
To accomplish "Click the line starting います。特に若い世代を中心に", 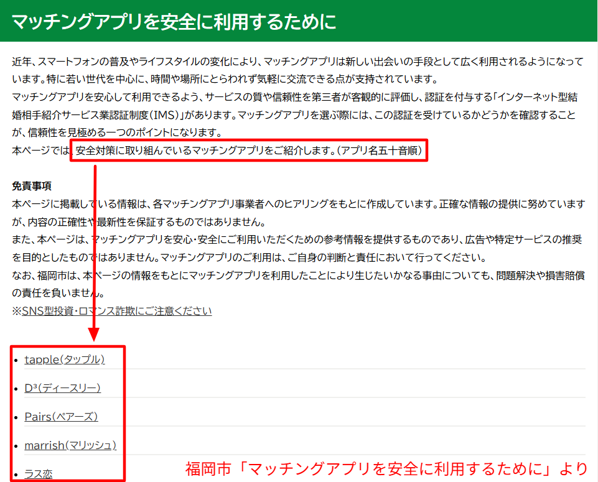I will click(225, 79).
